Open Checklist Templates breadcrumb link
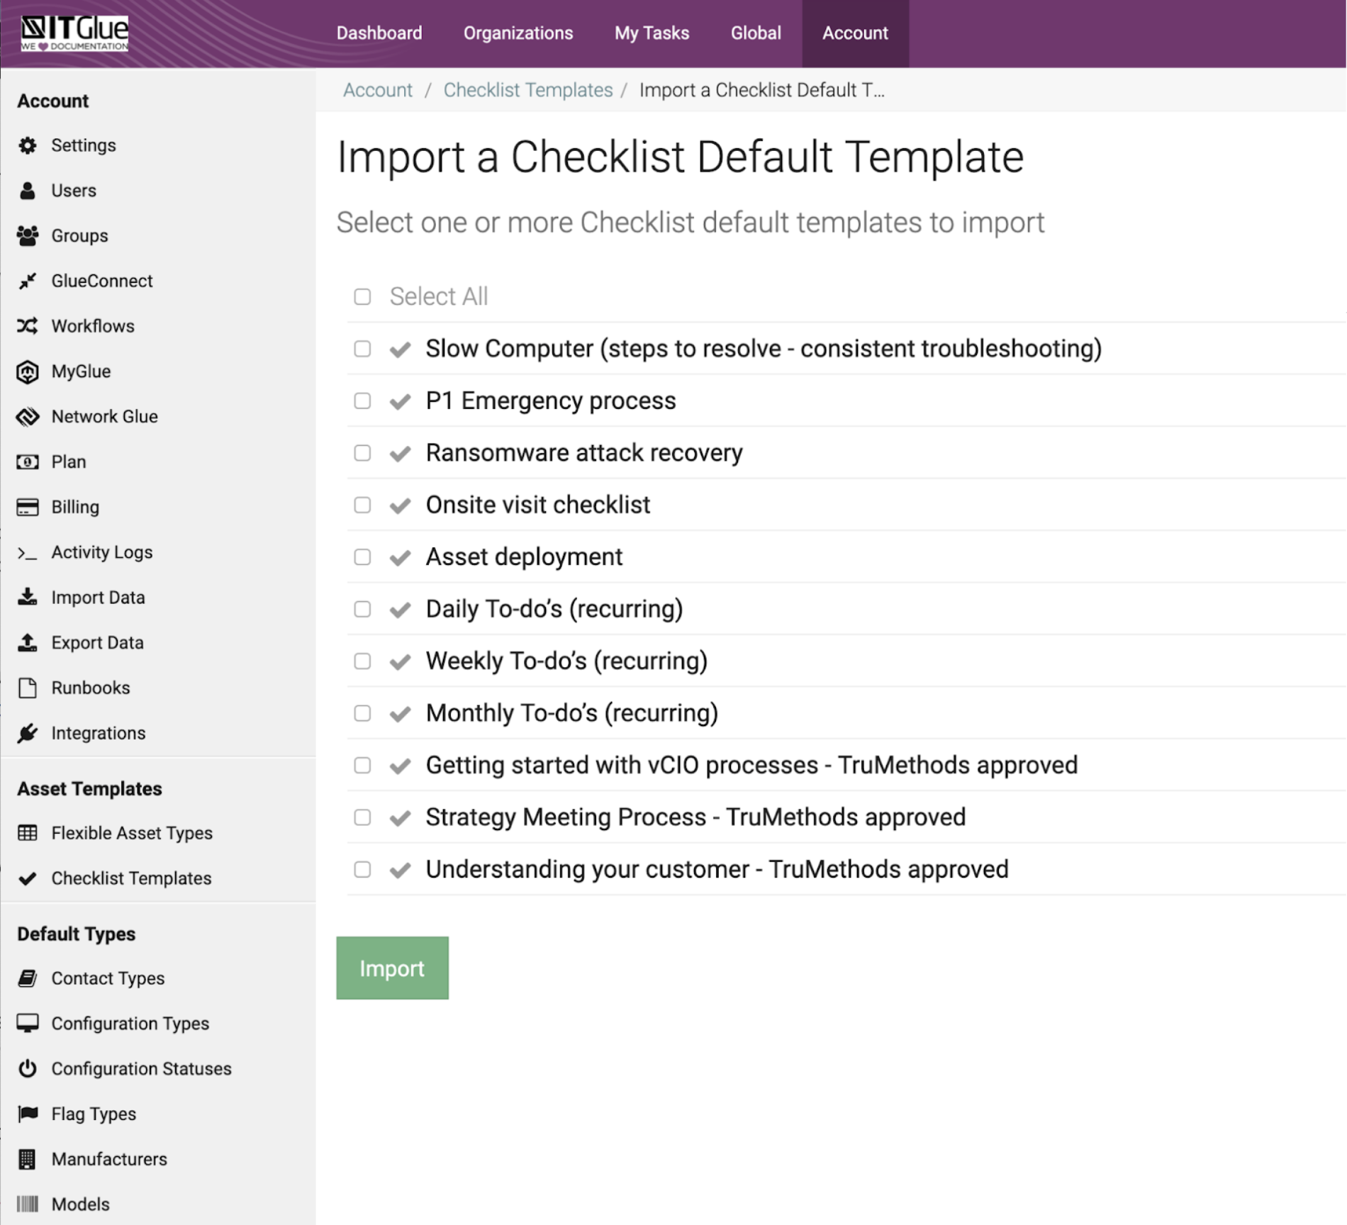1347x1225 pixels. click(527, 90)
